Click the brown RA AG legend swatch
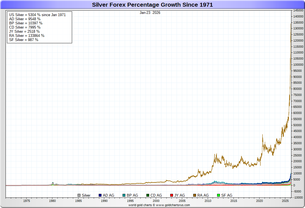This screenshot has width=305, height=208. click(x=195, y=196)
